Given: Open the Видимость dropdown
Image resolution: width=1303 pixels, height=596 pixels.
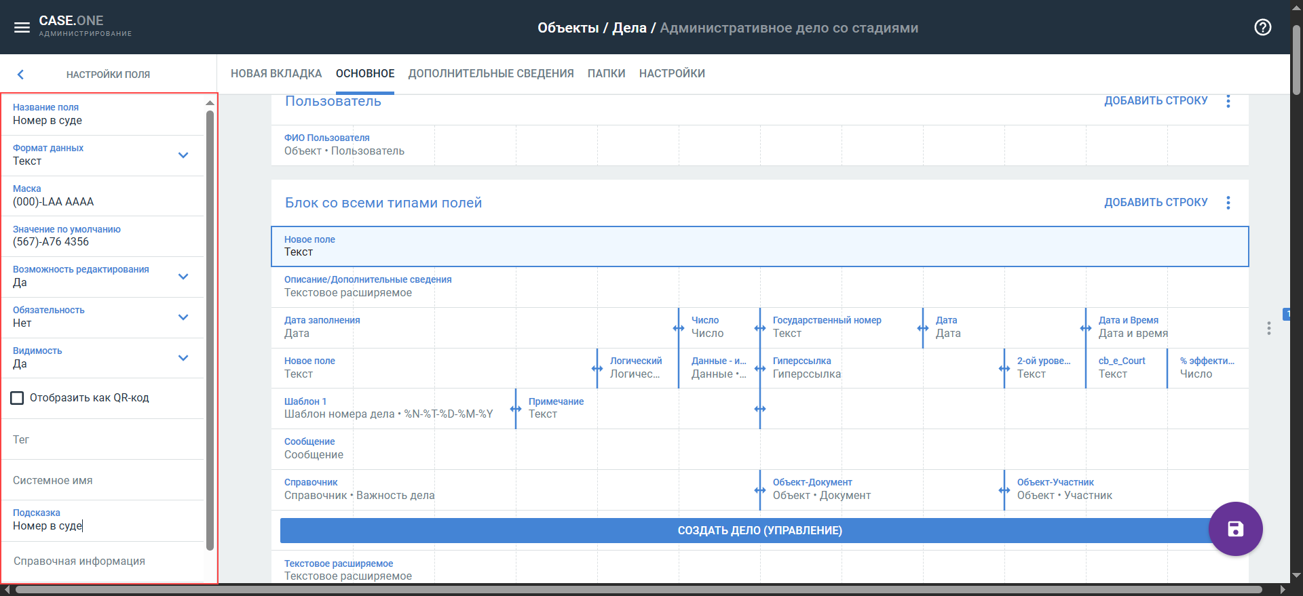Looking at the screenshot, I should 183,358.
